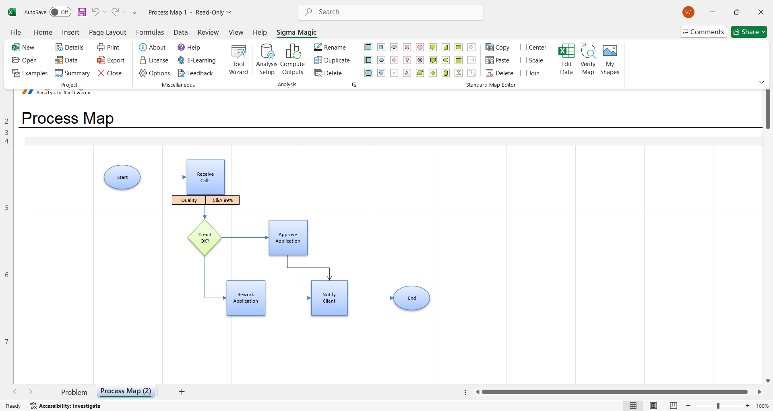
Task: Enable the Center checkbox
Action: pos(523,48)
